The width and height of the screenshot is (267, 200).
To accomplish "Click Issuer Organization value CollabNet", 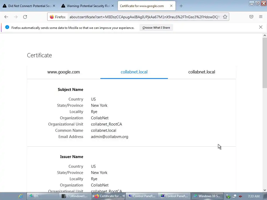I will (x=100, y=185).
